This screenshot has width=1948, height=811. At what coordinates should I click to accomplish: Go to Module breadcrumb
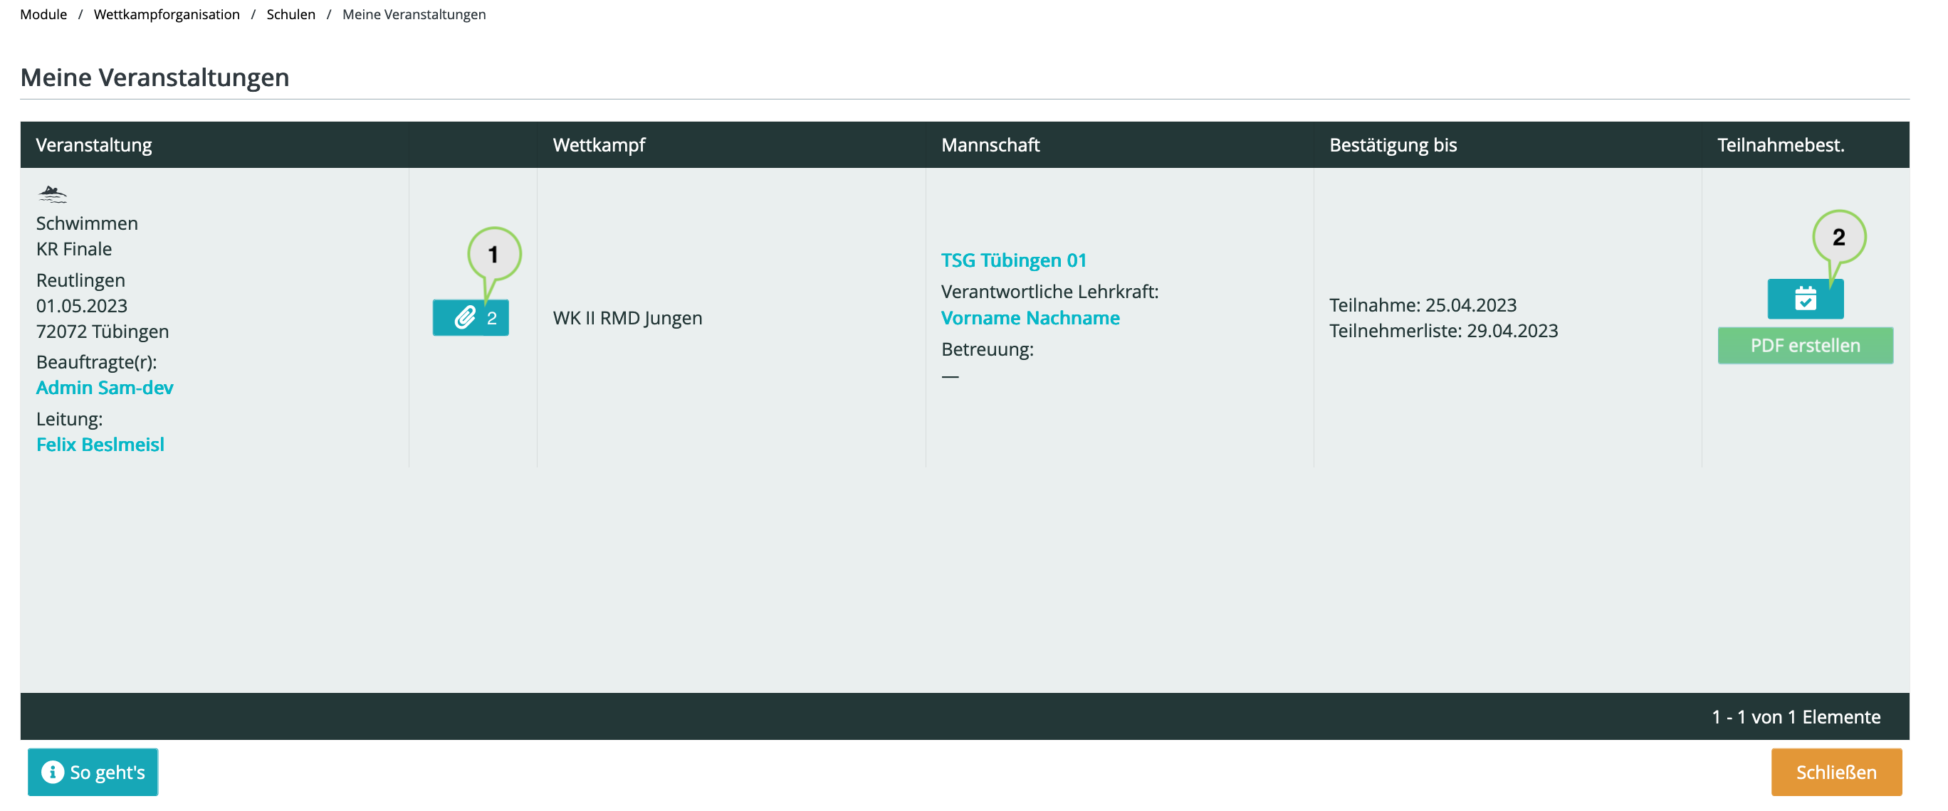[x=43, y=14]
